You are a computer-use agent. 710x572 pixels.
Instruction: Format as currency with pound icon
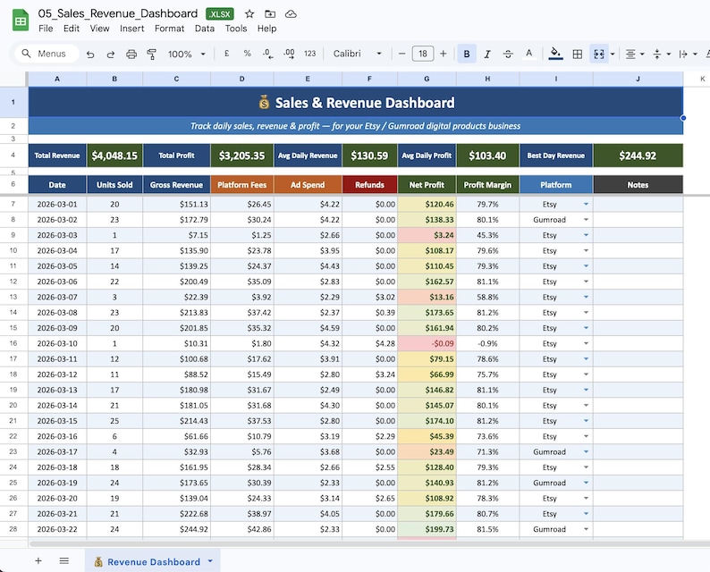[x=226, y=54]
